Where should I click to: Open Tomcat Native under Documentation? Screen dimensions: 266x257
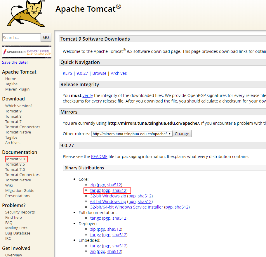coord(18,180)
